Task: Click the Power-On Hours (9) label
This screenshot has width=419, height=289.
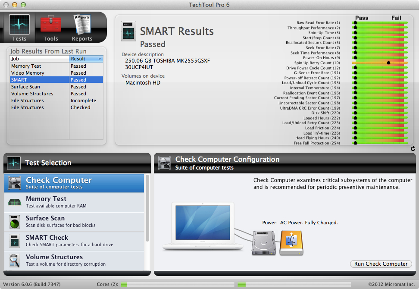Action: tap(322, 58)
